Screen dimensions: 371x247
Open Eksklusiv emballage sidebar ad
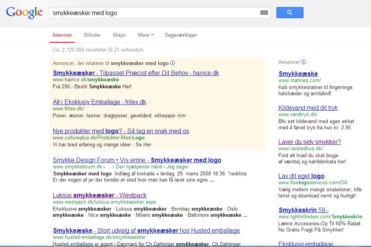pos(306,244)
